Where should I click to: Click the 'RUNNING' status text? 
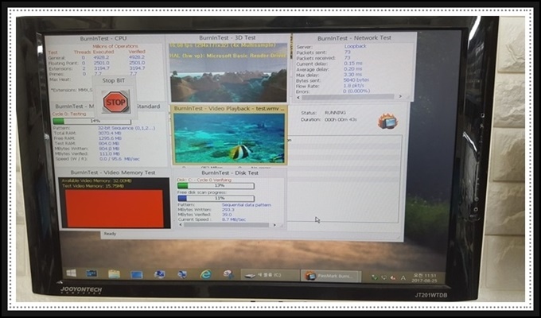335,113
